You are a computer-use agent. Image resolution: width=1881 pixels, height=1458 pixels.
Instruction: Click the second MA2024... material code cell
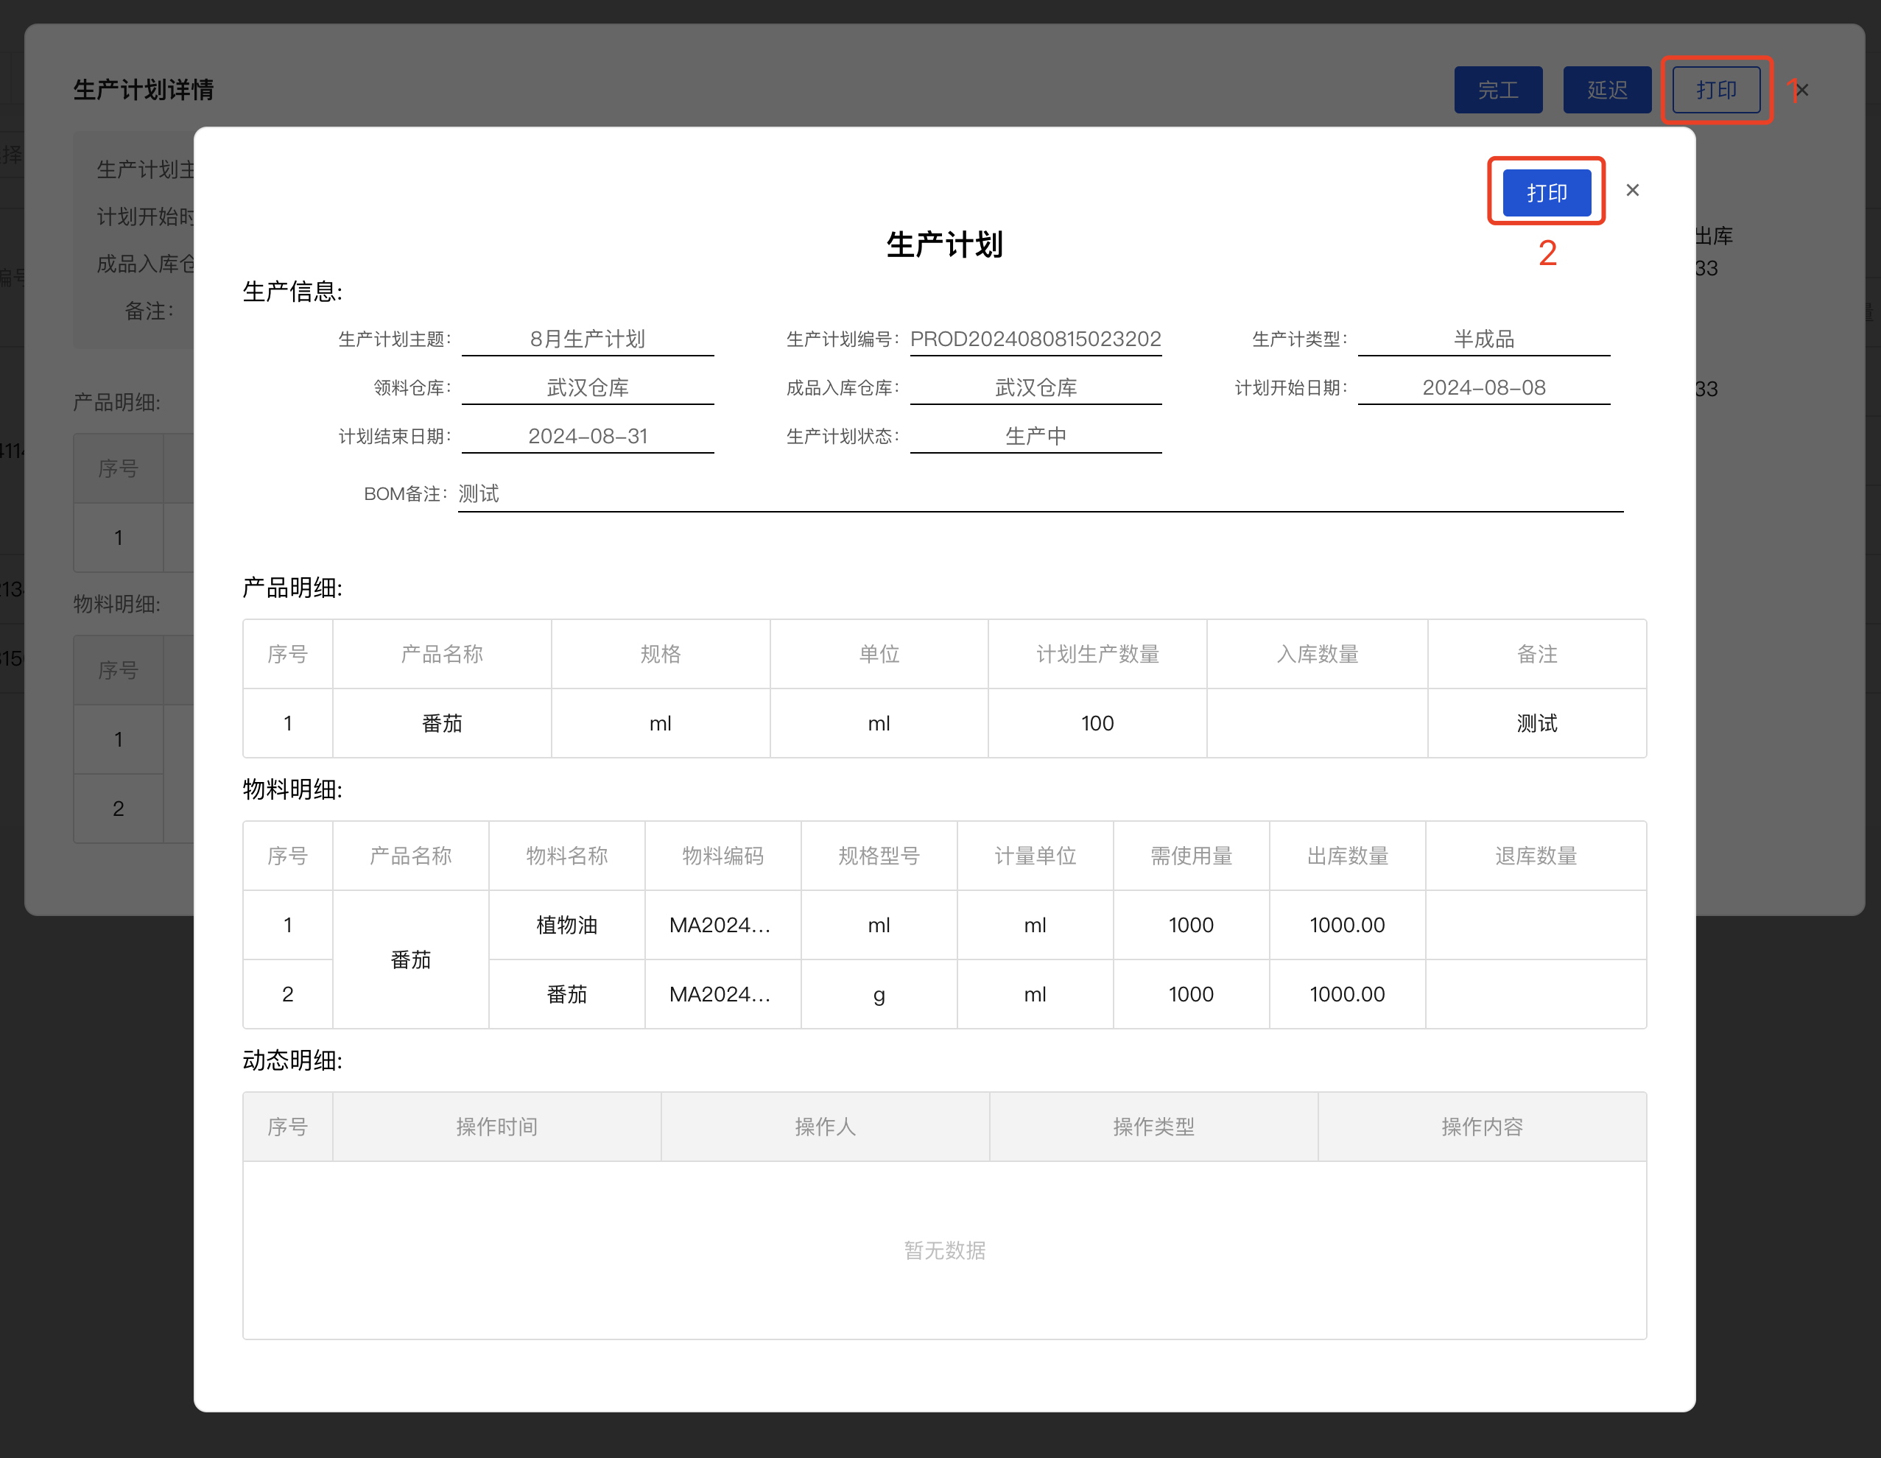[722, 994]
